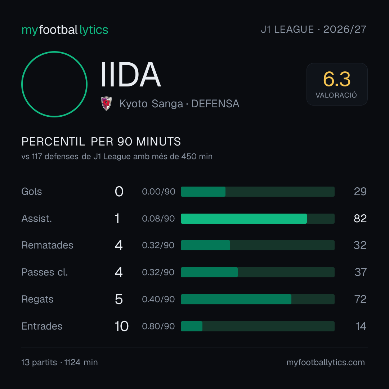The width and height of the screenshot is (389, 389).
Task: Click the Assist. percentile value 82
Action: tap(360, 219)
